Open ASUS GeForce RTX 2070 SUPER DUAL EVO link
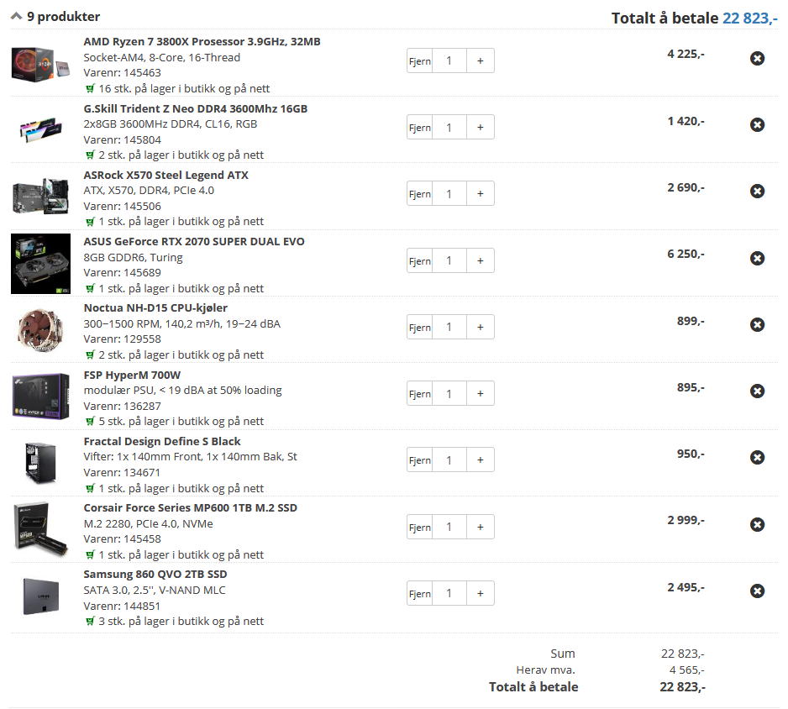Image resolution: width=788 pixels, height=709 pixels. click(194, 242)
